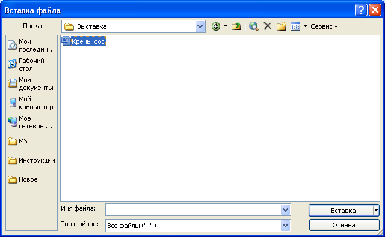Click the Отмена button
Image resolution: width=385 pixels, height=237 pixels.
[344, 225]
